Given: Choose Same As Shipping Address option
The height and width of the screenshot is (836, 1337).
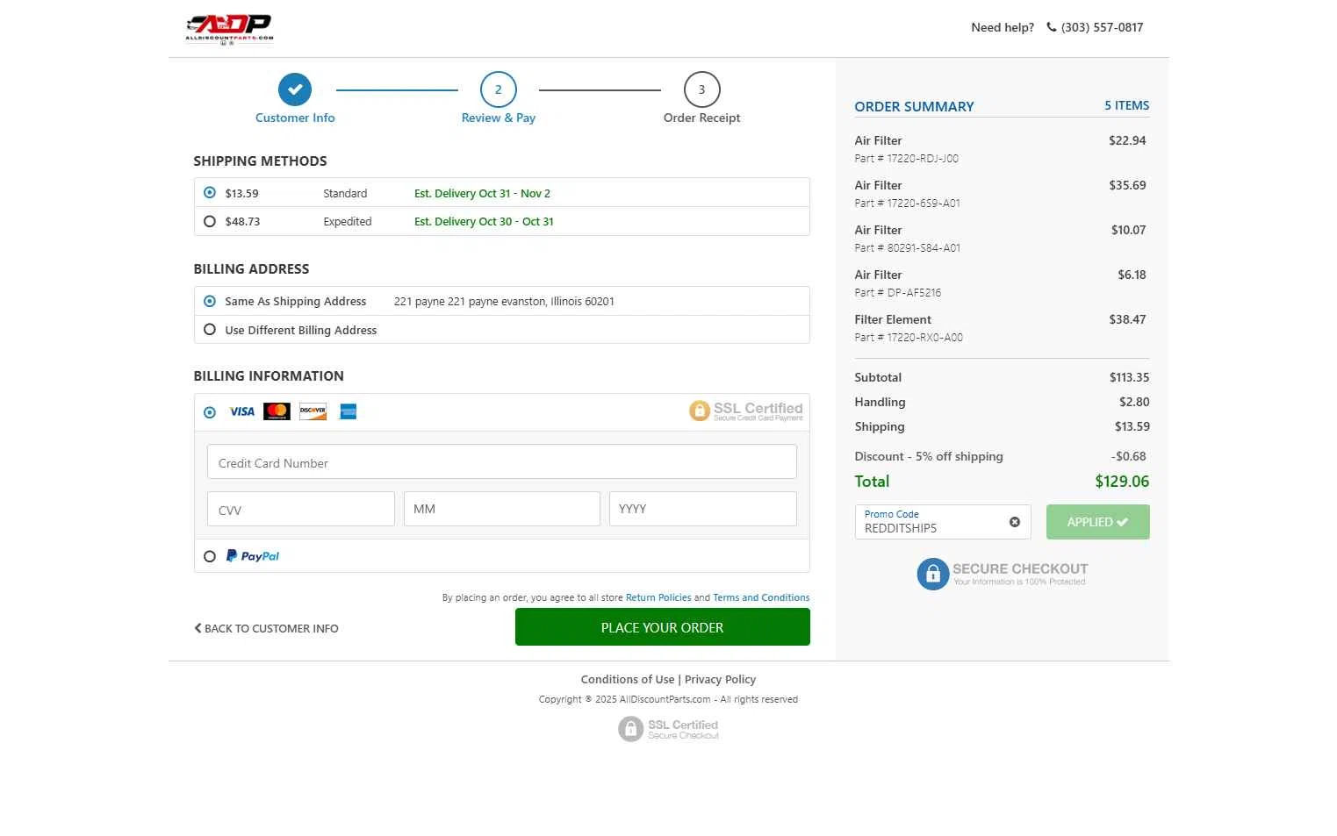Looking at the screenshot, I should tap(210, 301).
